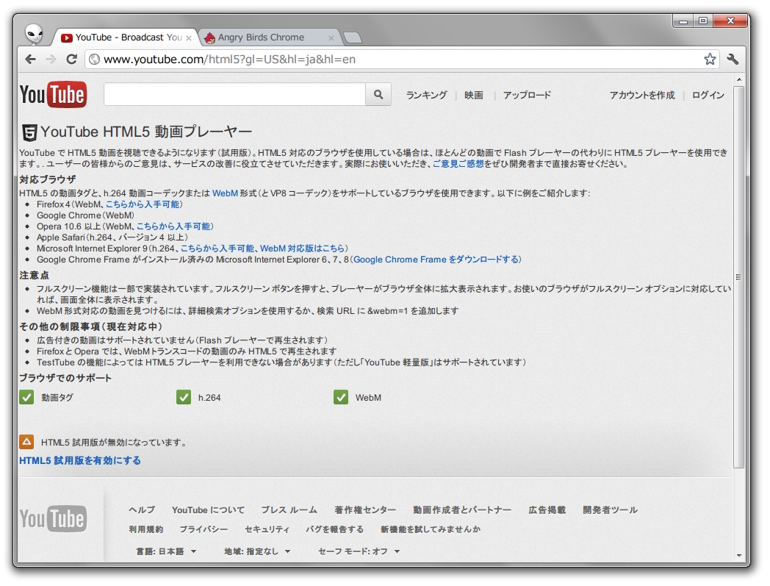The height and width of the screenshot is (586, 770).
Task: Click the gray YouTube footer logo
Action: click(53, 518)
